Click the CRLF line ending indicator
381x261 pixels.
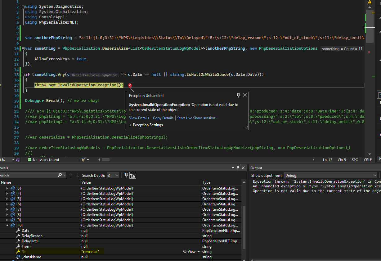(368, 160)
